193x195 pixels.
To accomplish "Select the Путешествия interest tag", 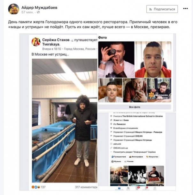I will [119, 157].
